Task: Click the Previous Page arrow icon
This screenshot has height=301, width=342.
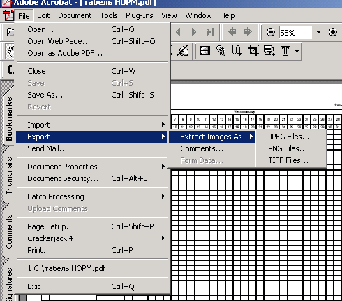Action: pyautogui.click(x=178, y=32)
